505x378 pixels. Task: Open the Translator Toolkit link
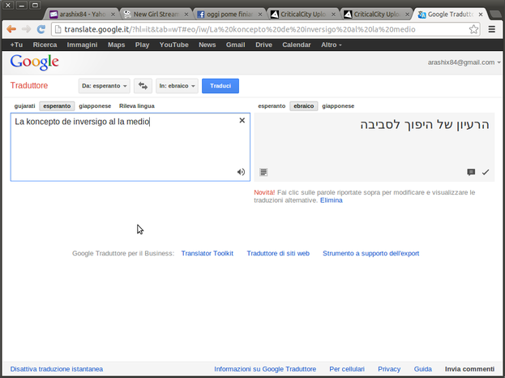tap(207, 253)
